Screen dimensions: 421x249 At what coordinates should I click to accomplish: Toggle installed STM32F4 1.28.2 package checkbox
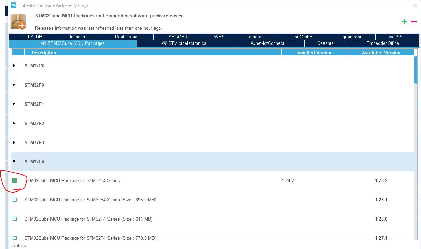point(15,180)
